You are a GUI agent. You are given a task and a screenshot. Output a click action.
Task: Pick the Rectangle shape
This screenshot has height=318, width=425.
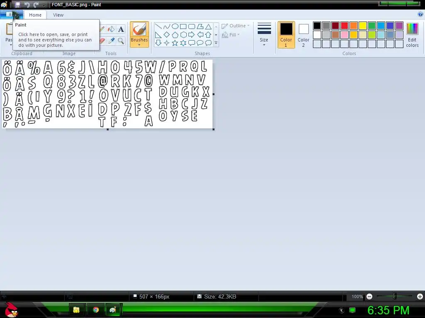click(183, 26)
